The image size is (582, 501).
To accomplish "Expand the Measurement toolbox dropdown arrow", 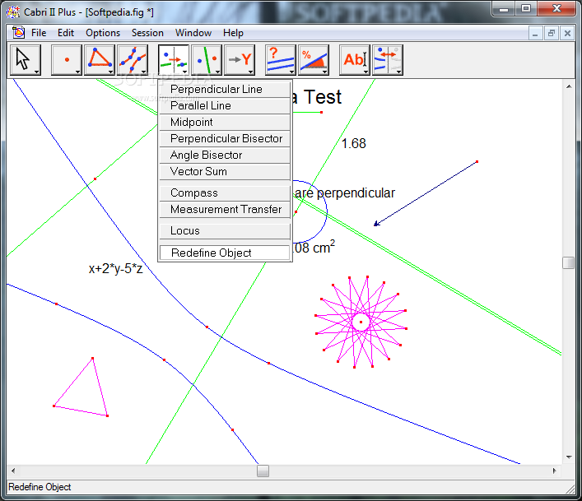I will point(325,72).
